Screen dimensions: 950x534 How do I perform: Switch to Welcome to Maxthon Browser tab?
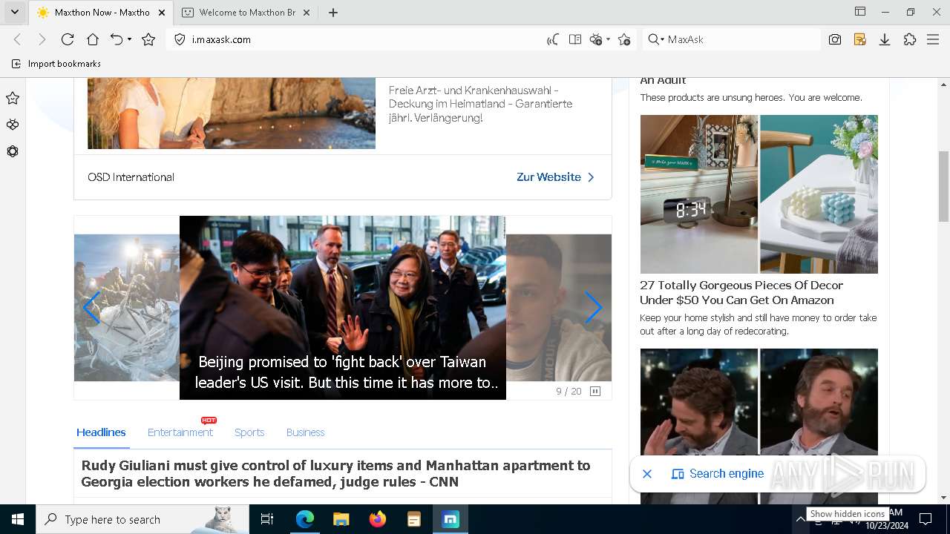247,12
